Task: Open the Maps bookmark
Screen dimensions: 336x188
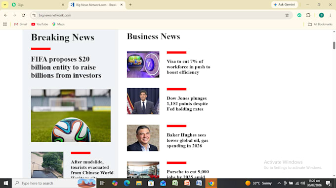Action: coord(58,24)
